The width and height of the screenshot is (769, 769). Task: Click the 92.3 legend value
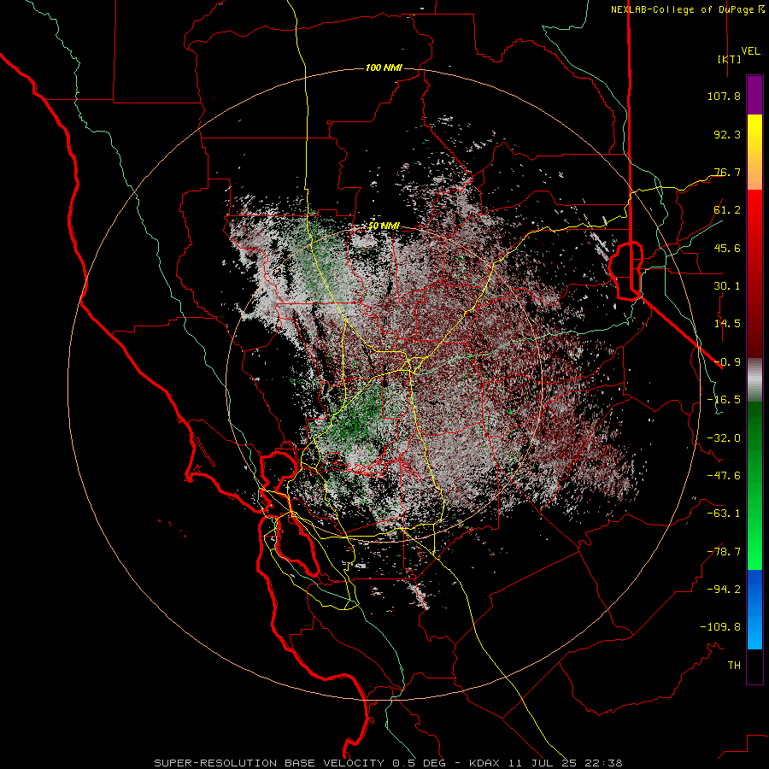[x=727, y=134]
